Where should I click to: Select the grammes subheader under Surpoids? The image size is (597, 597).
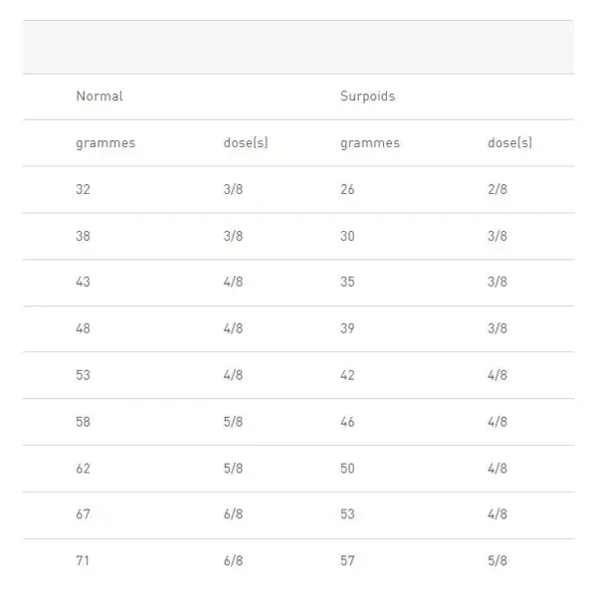click(x=370, y=143)
